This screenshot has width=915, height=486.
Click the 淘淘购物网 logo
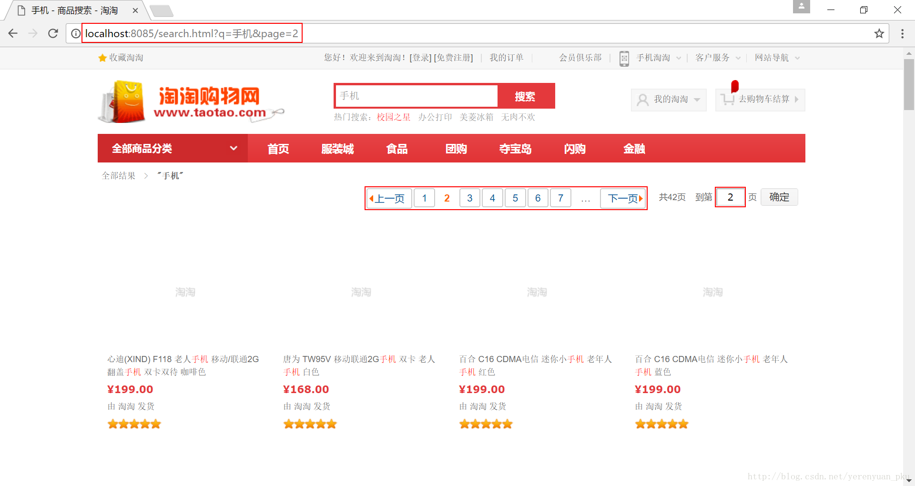pos(191,101)
